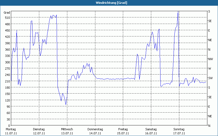This screenshot has height=136, width=218.
Task: Select the date 16.07.11
Action: 151,133
